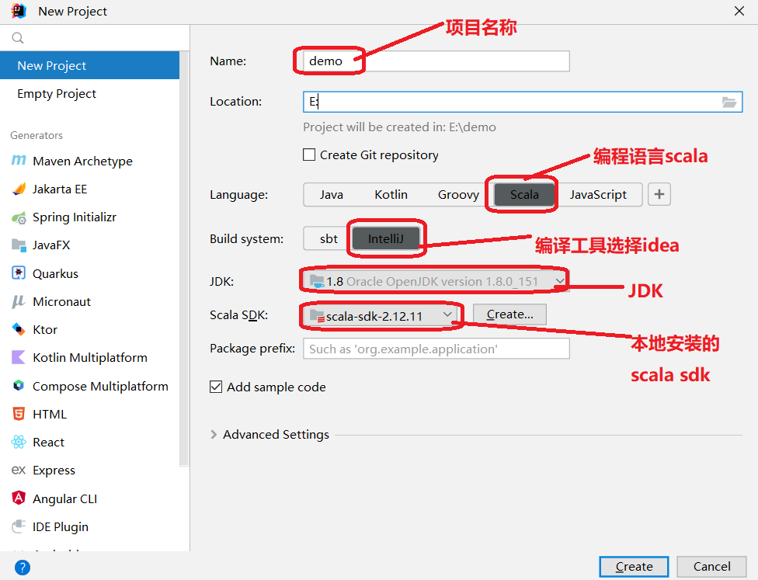The width and height of the screenshot is (758, 580).
Task: Click the Jakarta EE generator icon
Action: coord(19,189)
